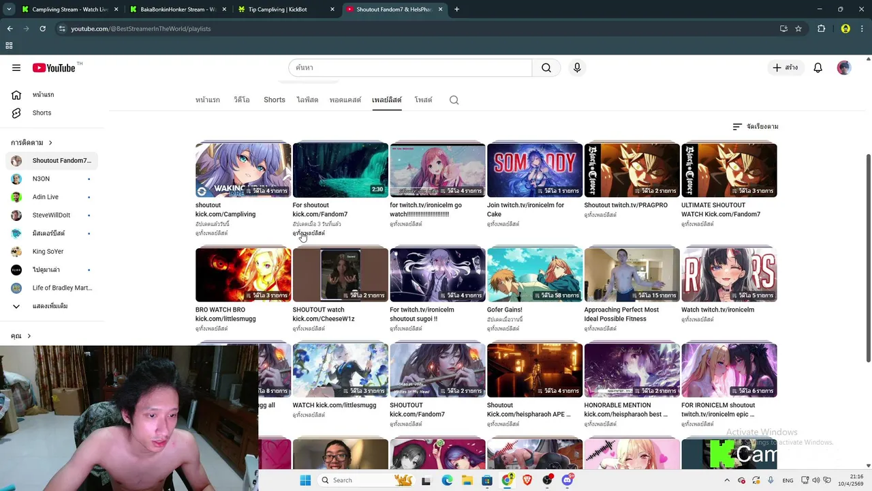872x491 pixels.
Task: Switch to Campliving Stream browser tab
Action: (x=69, y=10)
